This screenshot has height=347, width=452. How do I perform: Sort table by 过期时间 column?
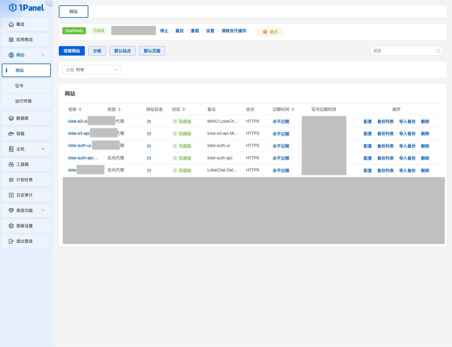[x=293, y=109]
